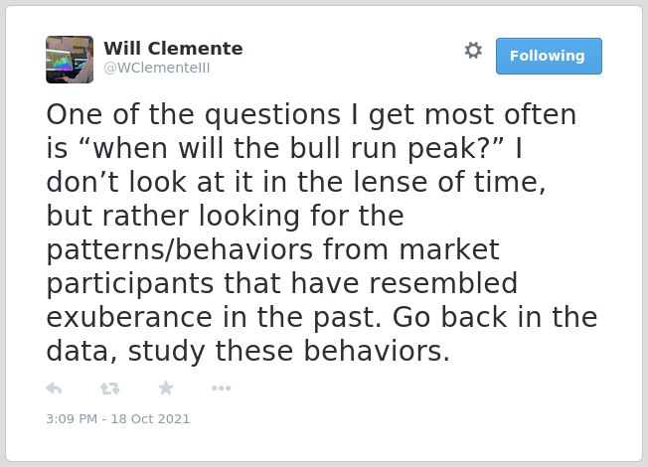The height and width of the screenshot is (467, 648).
Task: Retweet this tweet using the retweet icon
Action: (109, 389)
